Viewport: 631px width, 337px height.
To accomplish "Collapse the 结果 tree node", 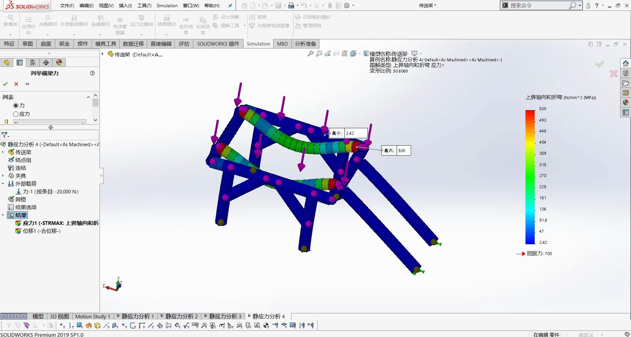I will (3, 215).
